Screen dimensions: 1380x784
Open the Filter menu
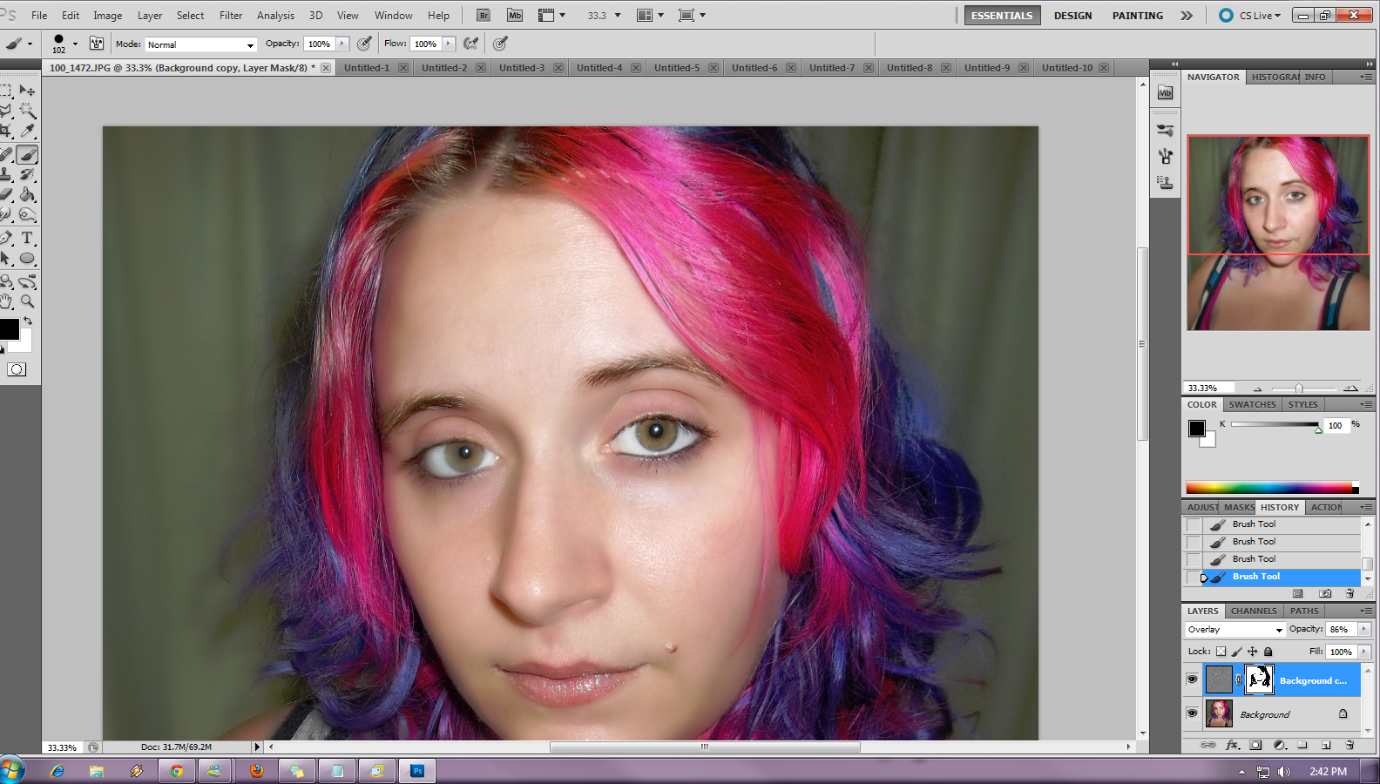coord(231,16)
